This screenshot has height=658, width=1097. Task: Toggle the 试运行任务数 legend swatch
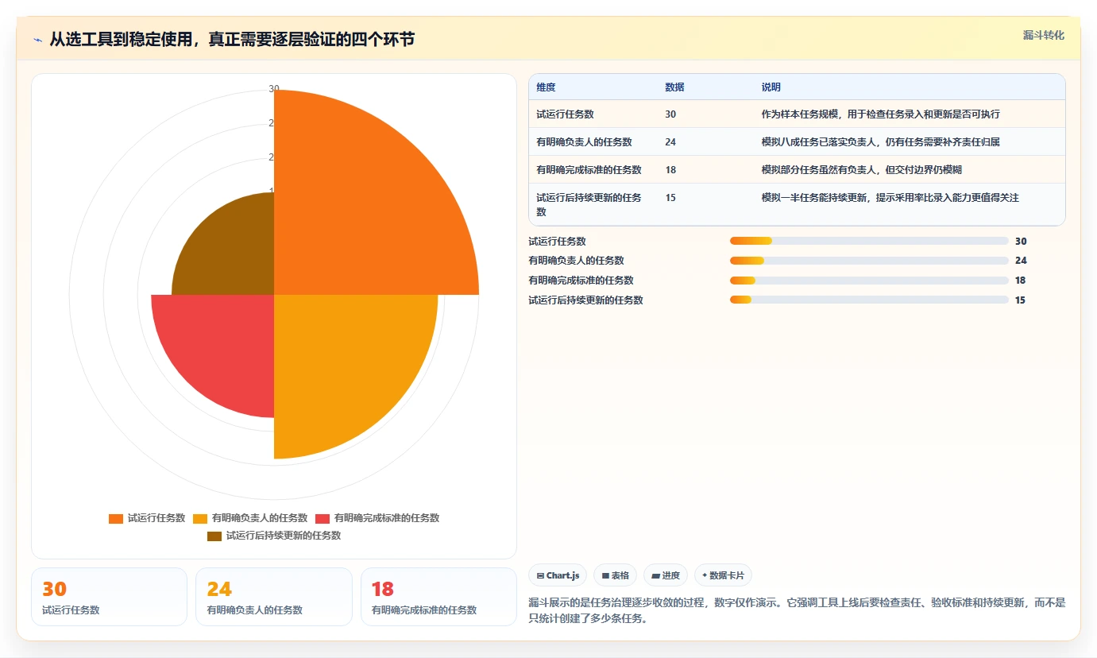pyautogui.click(x=116, y=518)
